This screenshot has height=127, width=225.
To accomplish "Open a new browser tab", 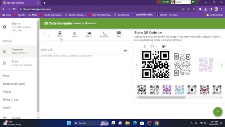I will [45, 3].
